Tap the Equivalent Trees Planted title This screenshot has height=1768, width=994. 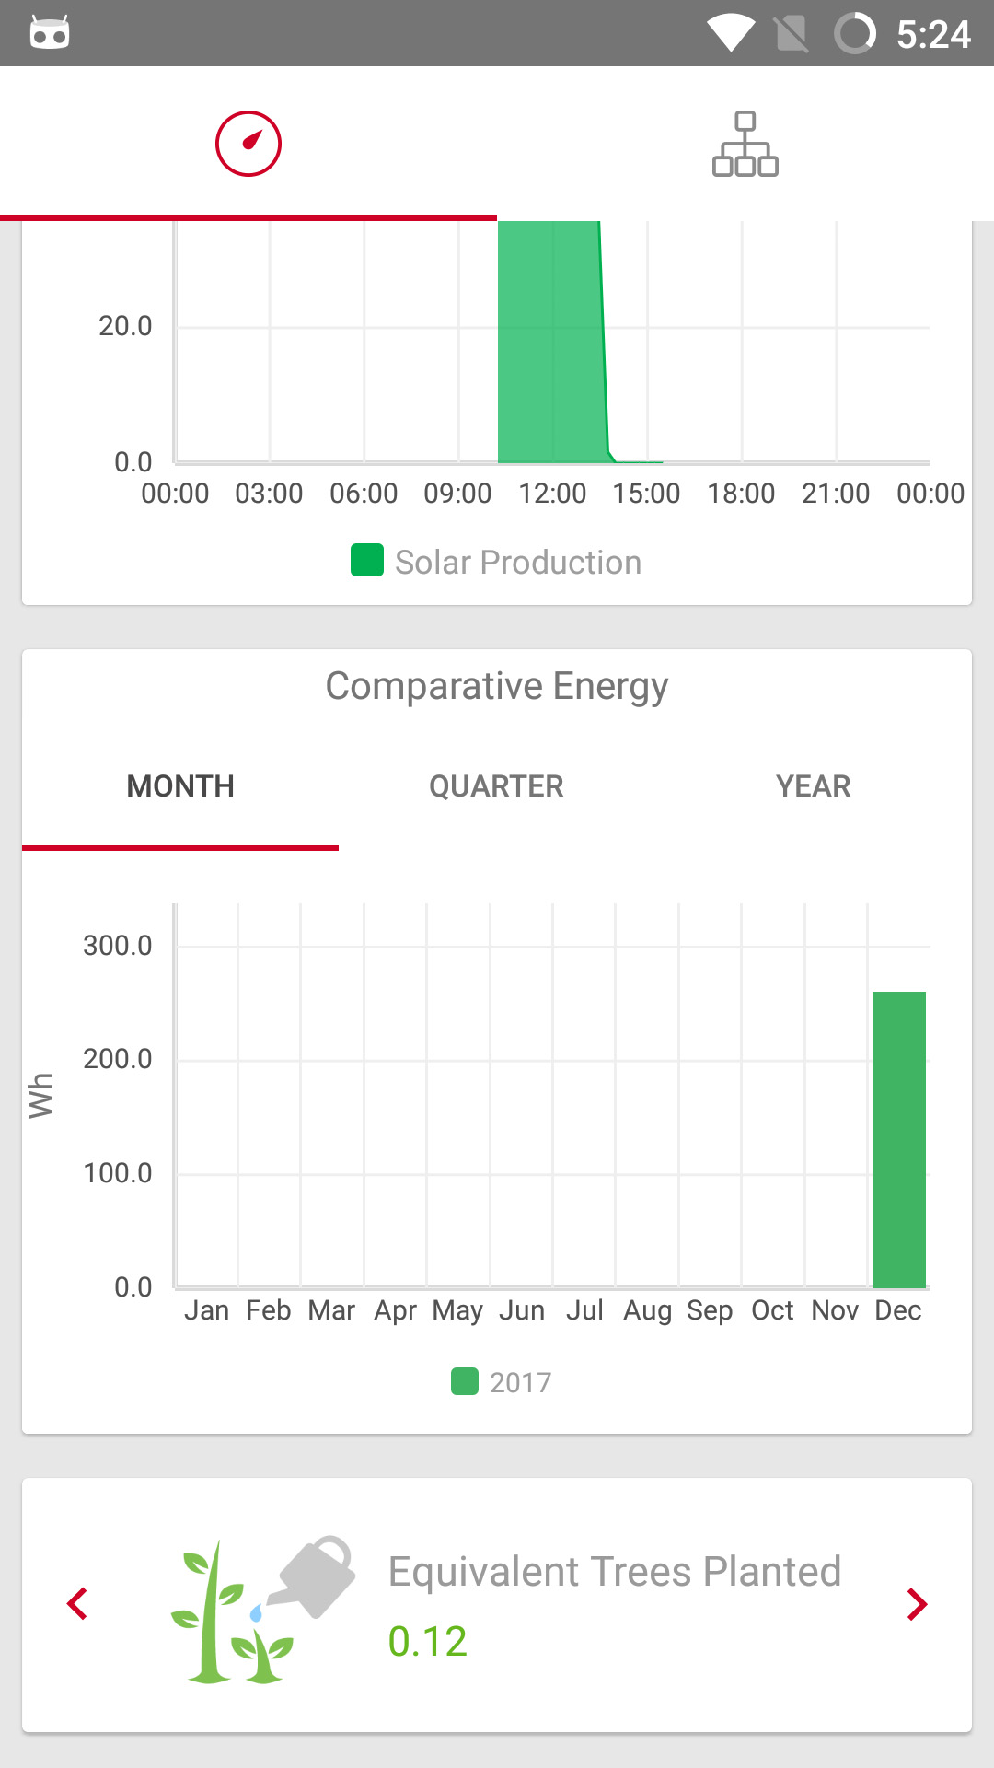point(614,1572)
